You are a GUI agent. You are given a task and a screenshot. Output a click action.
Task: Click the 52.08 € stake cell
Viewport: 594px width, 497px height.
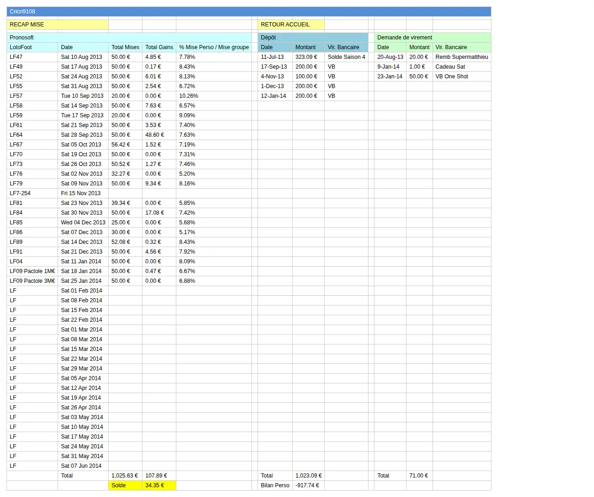[125, 242]
